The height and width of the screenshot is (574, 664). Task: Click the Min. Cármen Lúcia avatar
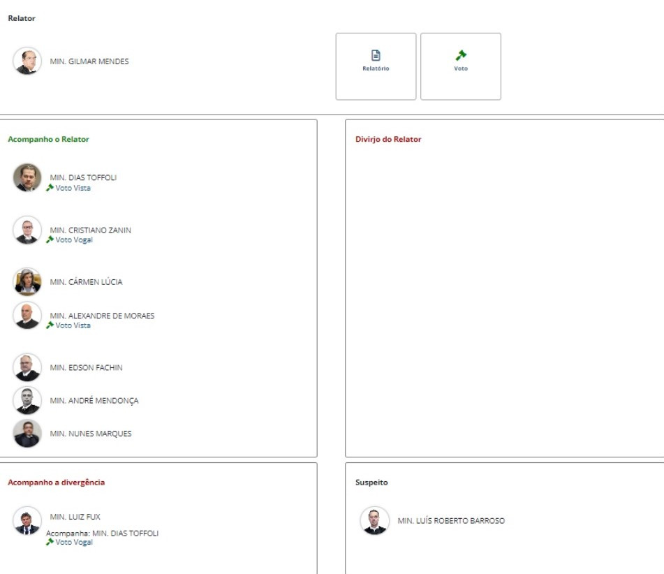[x=27, y=282]
